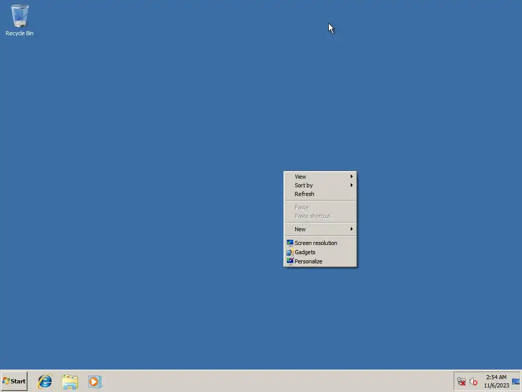Open the clock showing 2:54 AM

click(496, 377)
